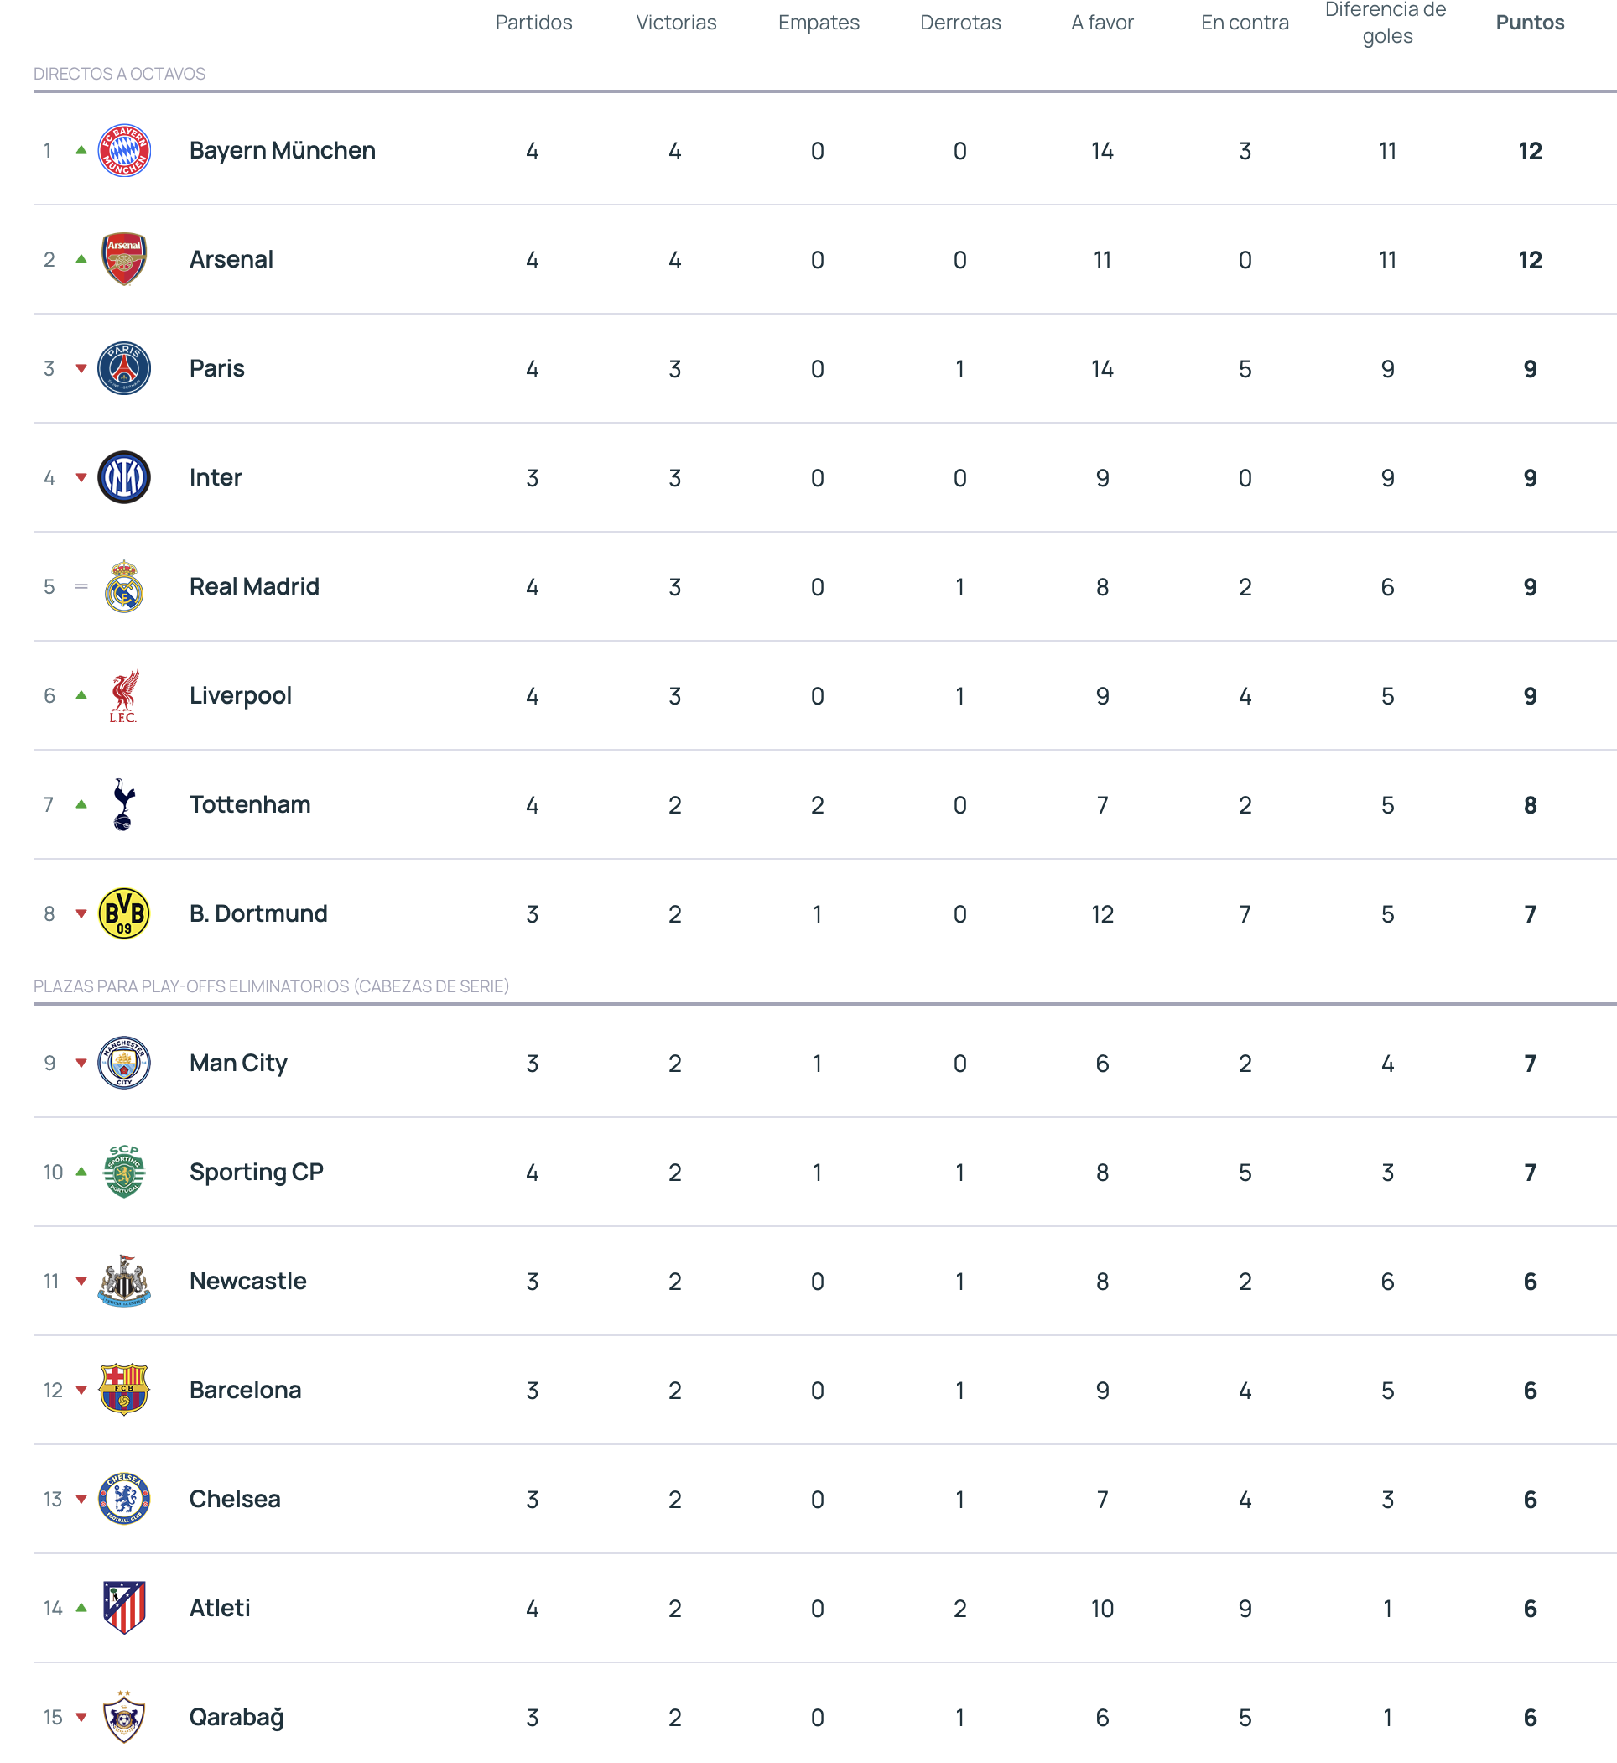The height and width of the screenshot is (1763, 1617).
Task: Click the Real Madrid crest
Action: [x=124, y=587]
